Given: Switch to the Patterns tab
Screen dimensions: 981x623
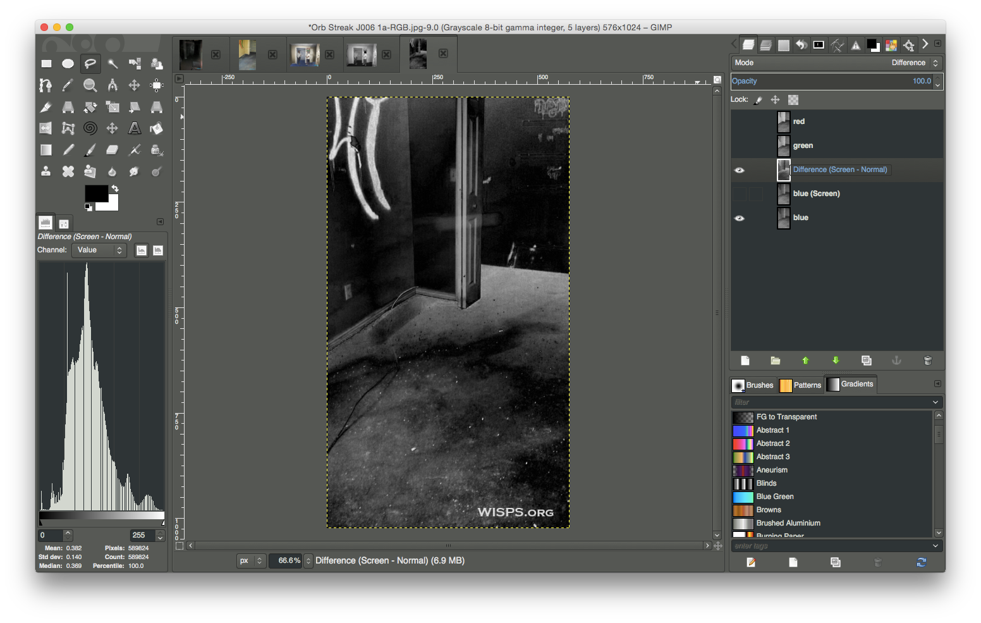Looking at the screenshot, I should (x=801, y=385).
